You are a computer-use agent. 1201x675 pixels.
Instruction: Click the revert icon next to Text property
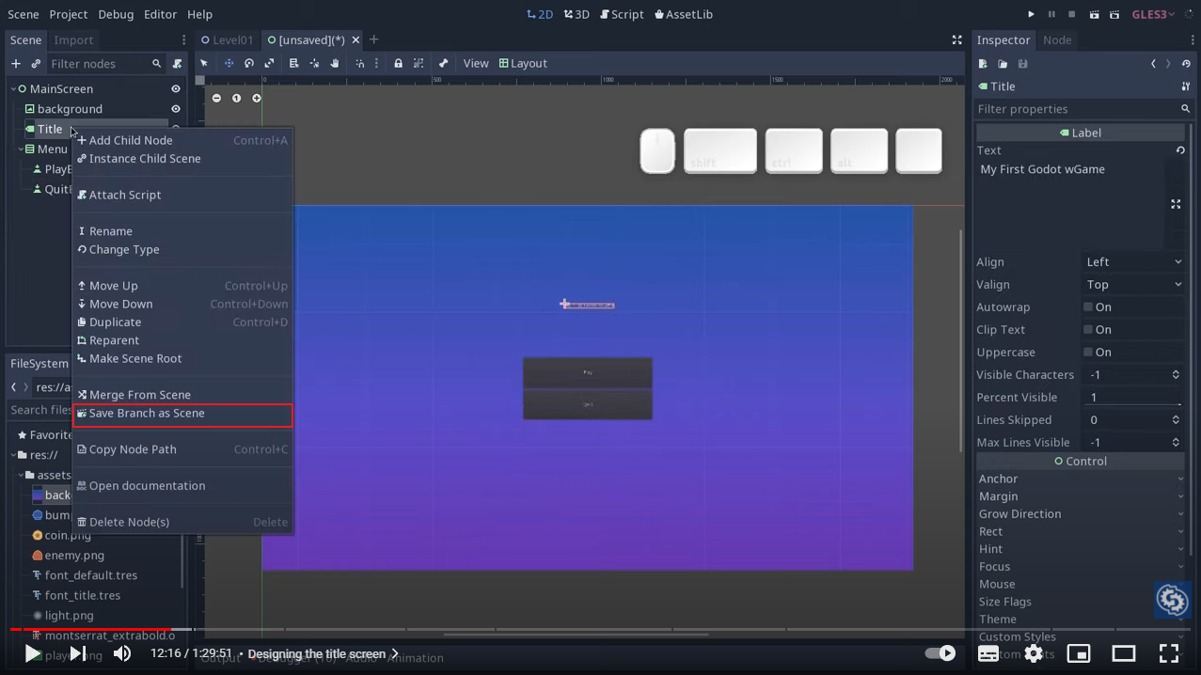pos(1180,150)
